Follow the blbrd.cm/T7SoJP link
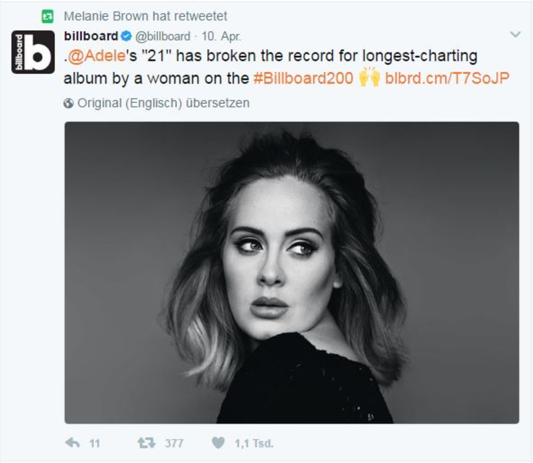This screenshot has height=463, width=533. pyautogui.click(x=447, y=78)
